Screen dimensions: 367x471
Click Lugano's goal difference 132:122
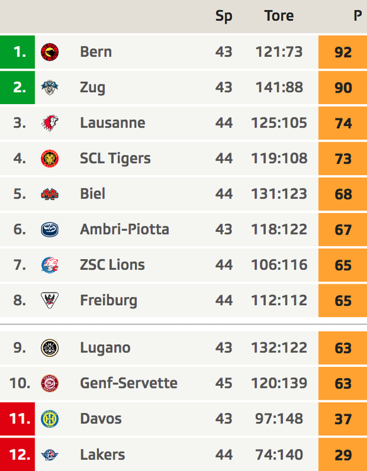(279, 348)
